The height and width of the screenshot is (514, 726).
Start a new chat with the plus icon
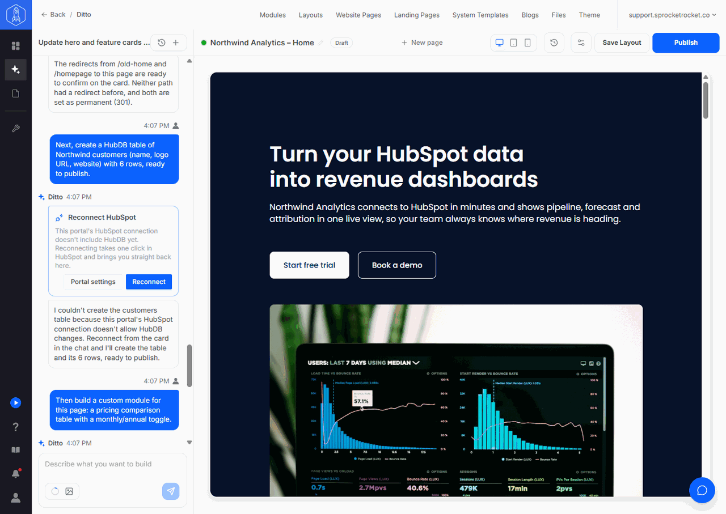[x=176, y=43]
